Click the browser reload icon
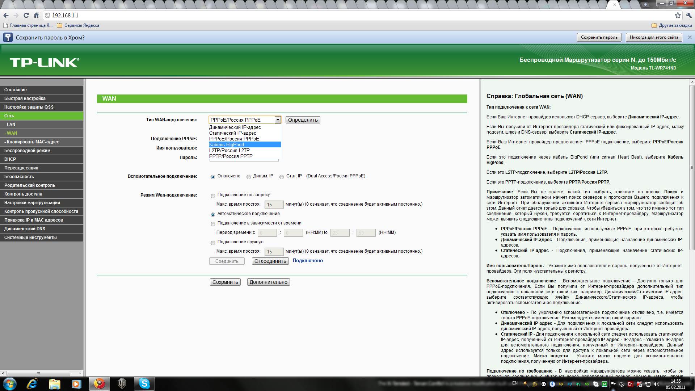This screenshot has width=695, height=391. [26, 15]
